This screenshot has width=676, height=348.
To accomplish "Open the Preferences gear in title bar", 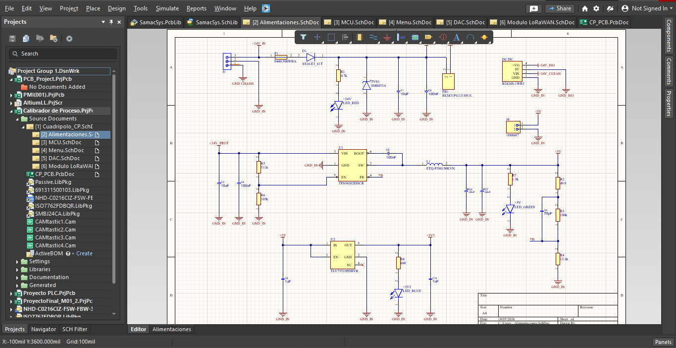I will tap(596, 8).
